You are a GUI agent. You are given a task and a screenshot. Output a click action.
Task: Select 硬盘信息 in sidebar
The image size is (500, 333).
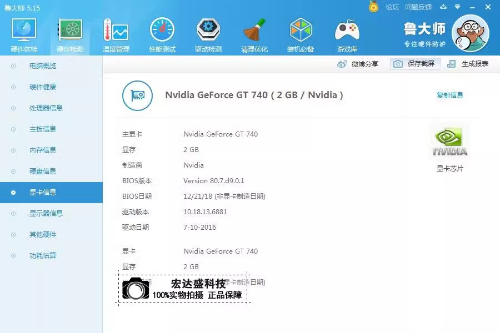(x=51, y=171)
